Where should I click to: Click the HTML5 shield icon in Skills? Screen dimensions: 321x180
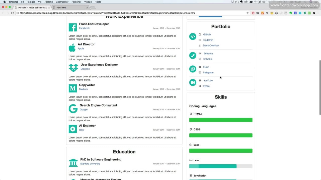[191, 114]
